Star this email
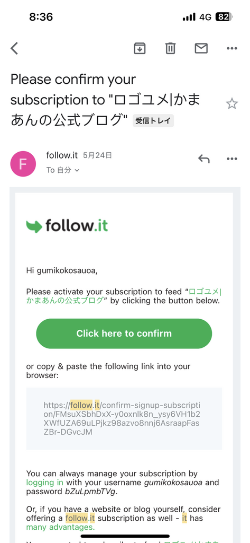This screenshot has width=250, height=543. [x=232, y=103]
